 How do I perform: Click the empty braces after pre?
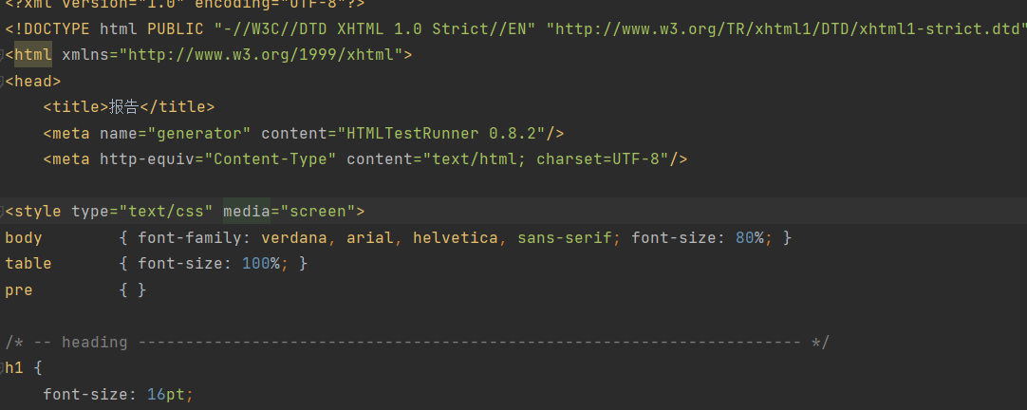pos(133,290)
